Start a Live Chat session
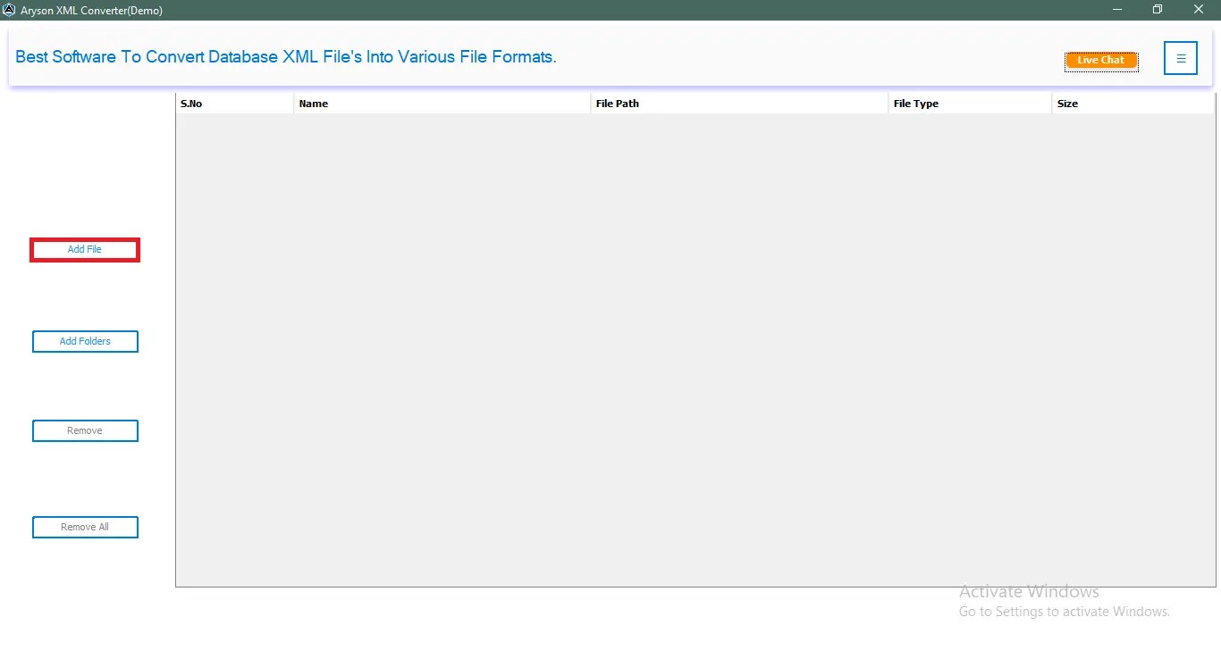Viewport: 1221px width, 650px height. click(1101, 60)
